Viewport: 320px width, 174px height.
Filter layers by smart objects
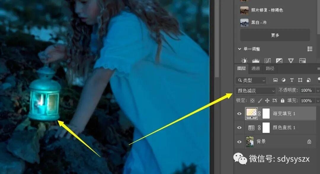coord(308,80)
